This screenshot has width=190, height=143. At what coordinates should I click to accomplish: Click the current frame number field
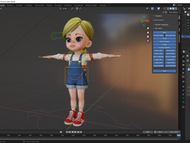(x=148, y=132)
